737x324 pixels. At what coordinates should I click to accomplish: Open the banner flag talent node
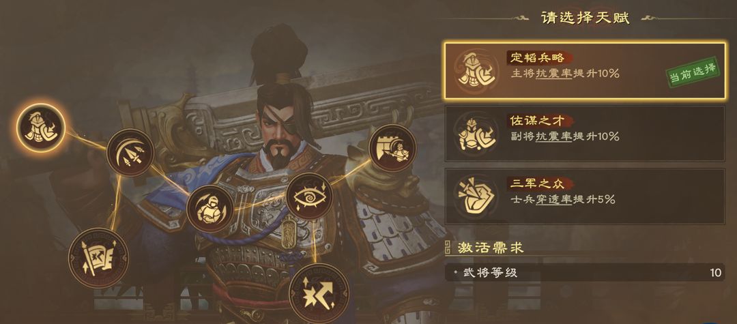98,258
